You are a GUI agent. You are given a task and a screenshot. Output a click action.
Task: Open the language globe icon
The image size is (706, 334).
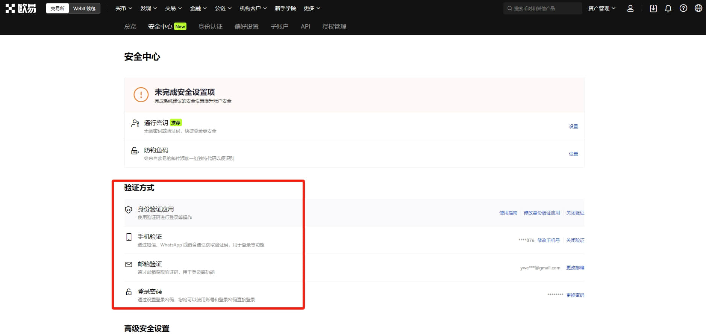[x=698, y=8]
